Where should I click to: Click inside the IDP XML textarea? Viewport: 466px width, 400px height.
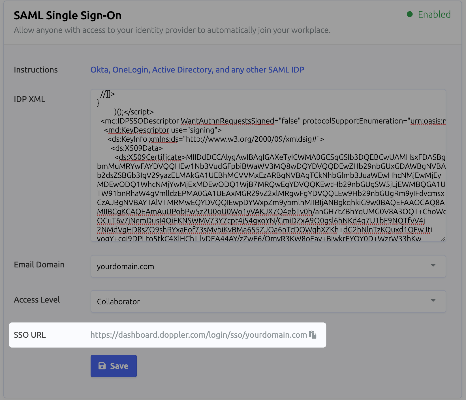tap(268, 165)
